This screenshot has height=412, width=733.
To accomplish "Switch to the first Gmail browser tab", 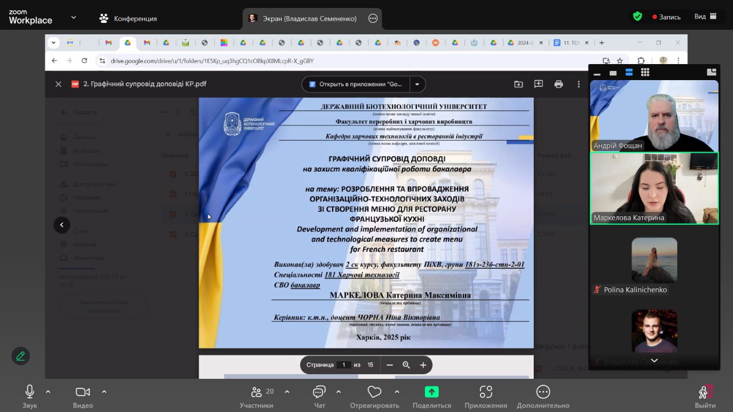I will (x=108, y=42).
